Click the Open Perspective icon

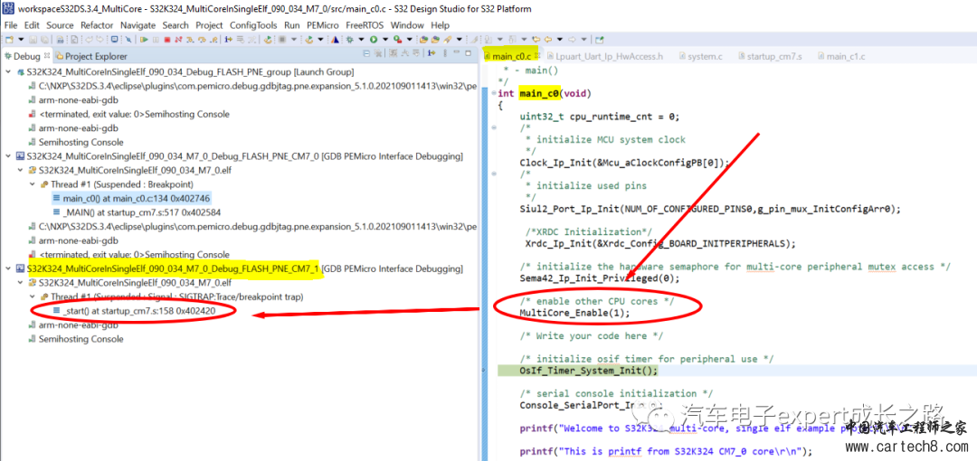pyautogui.click(x=599, y=39)
